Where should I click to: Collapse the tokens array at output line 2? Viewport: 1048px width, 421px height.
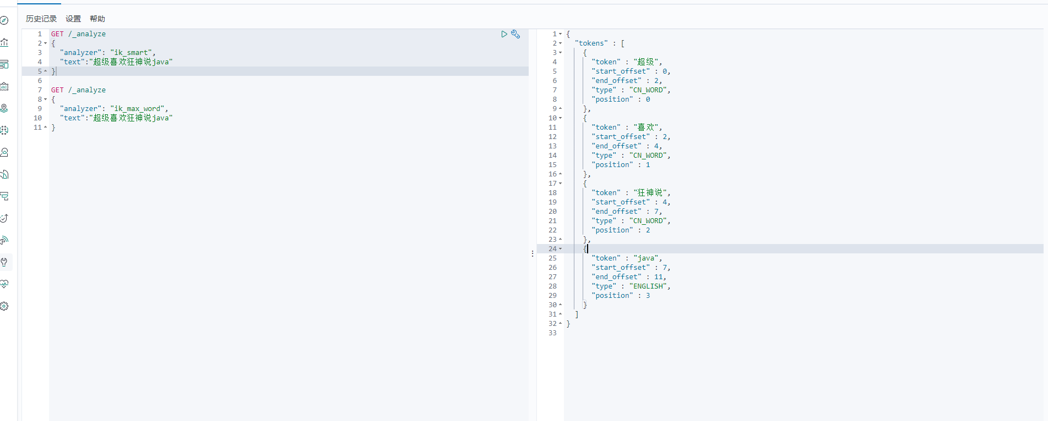(561, 43)
